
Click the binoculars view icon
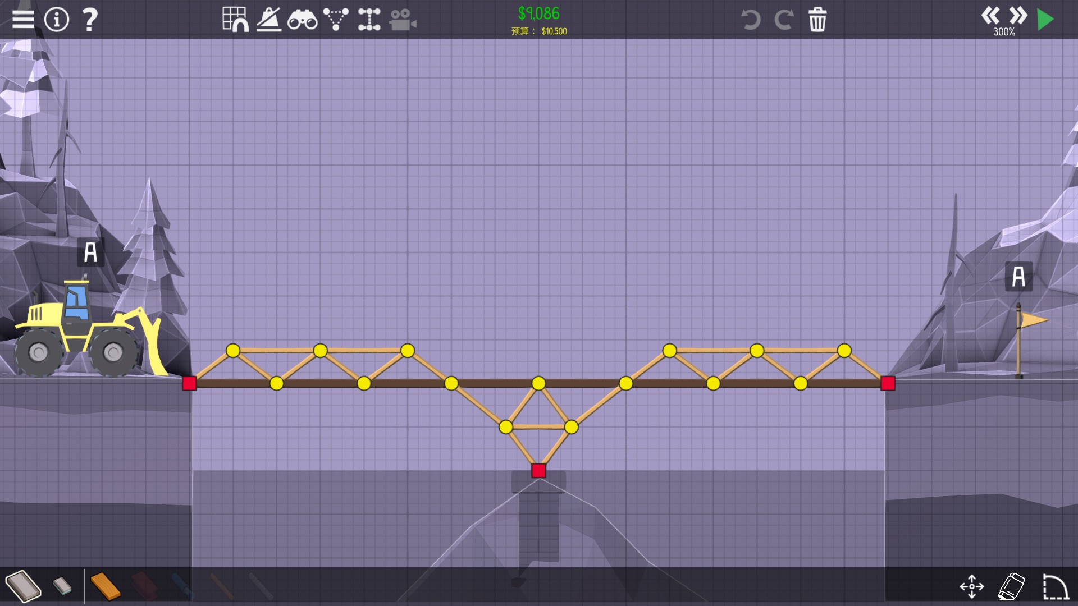point(302,21)
